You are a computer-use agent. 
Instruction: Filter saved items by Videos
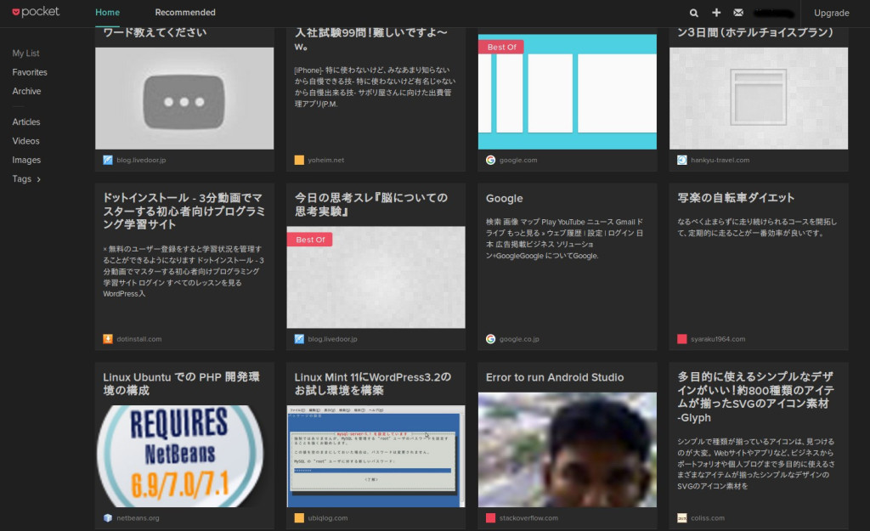tap(25, 140)
